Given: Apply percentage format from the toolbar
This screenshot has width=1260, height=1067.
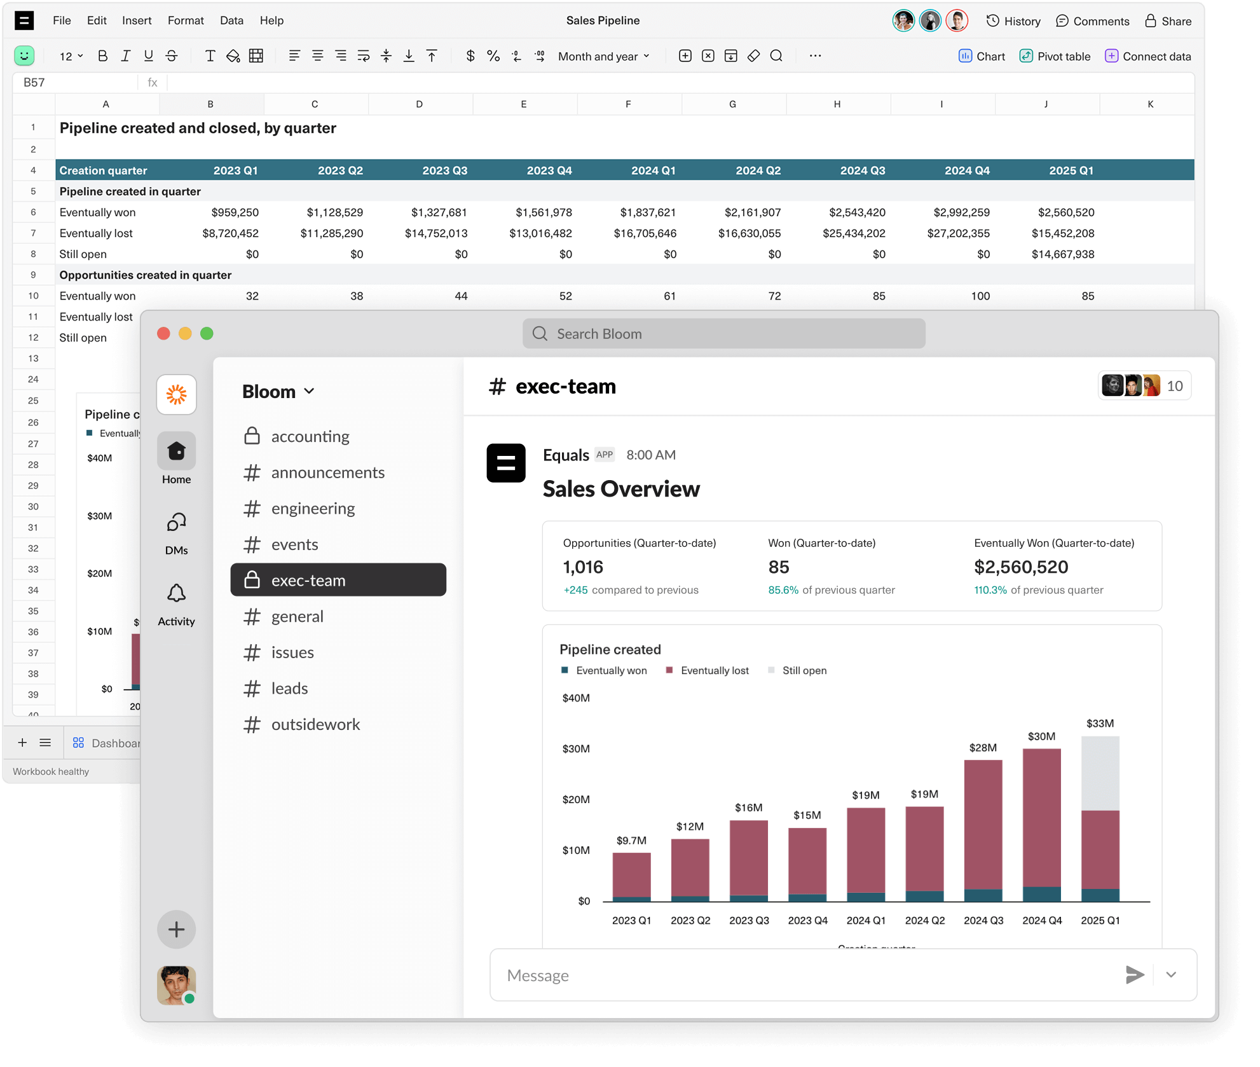Looking at the screenshot, I should tap(493, 56).
